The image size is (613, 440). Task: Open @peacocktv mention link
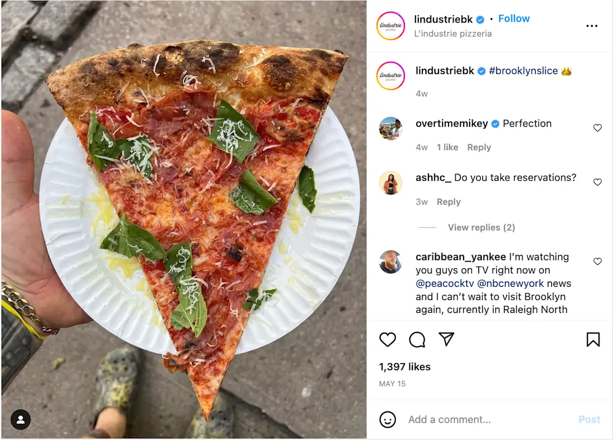(x=444, y=283)
